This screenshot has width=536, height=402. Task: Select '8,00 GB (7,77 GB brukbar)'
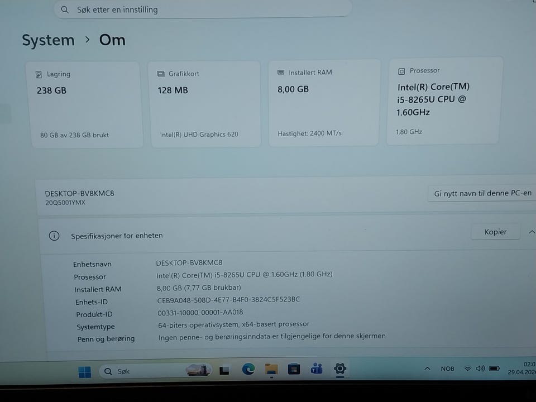(199, 288)
